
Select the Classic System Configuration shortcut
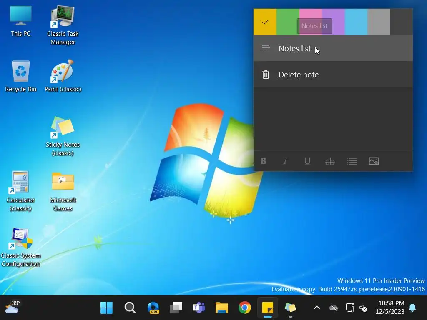21,247
